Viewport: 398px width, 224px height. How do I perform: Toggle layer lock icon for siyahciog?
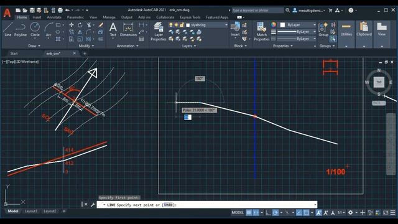(x=182, y=25)
